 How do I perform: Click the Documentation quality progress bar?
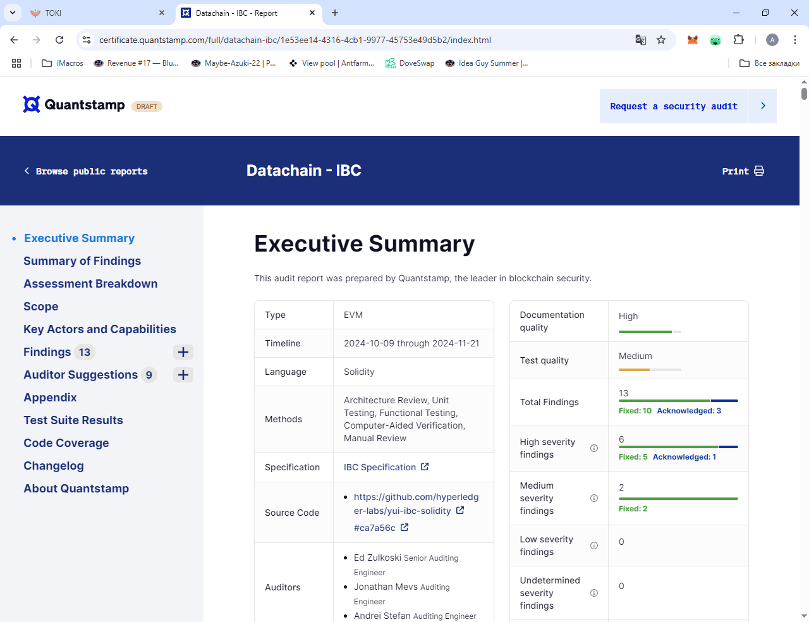click(x=650, y=332)
